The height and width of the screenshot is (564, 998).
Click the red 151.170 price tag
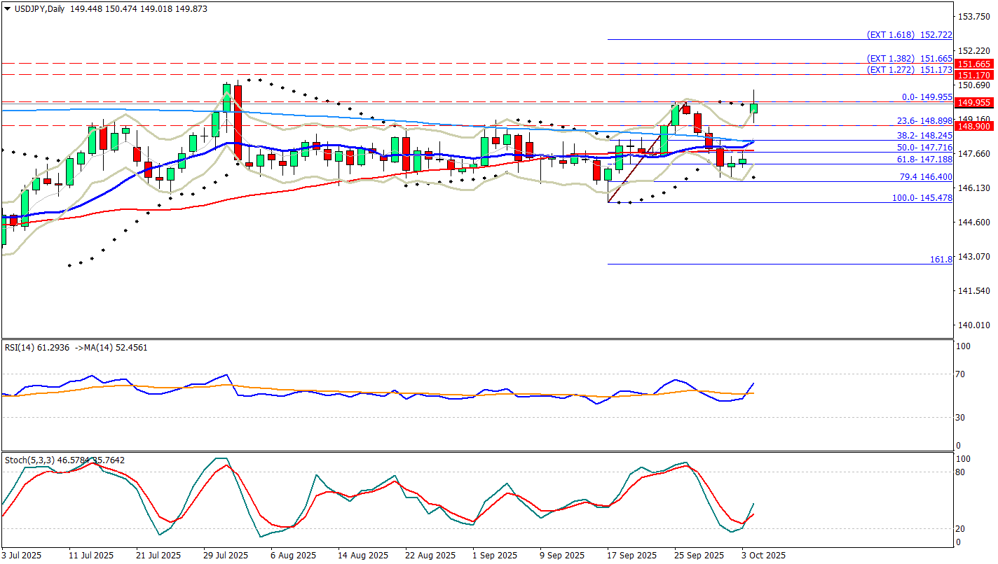coord(974,75)
